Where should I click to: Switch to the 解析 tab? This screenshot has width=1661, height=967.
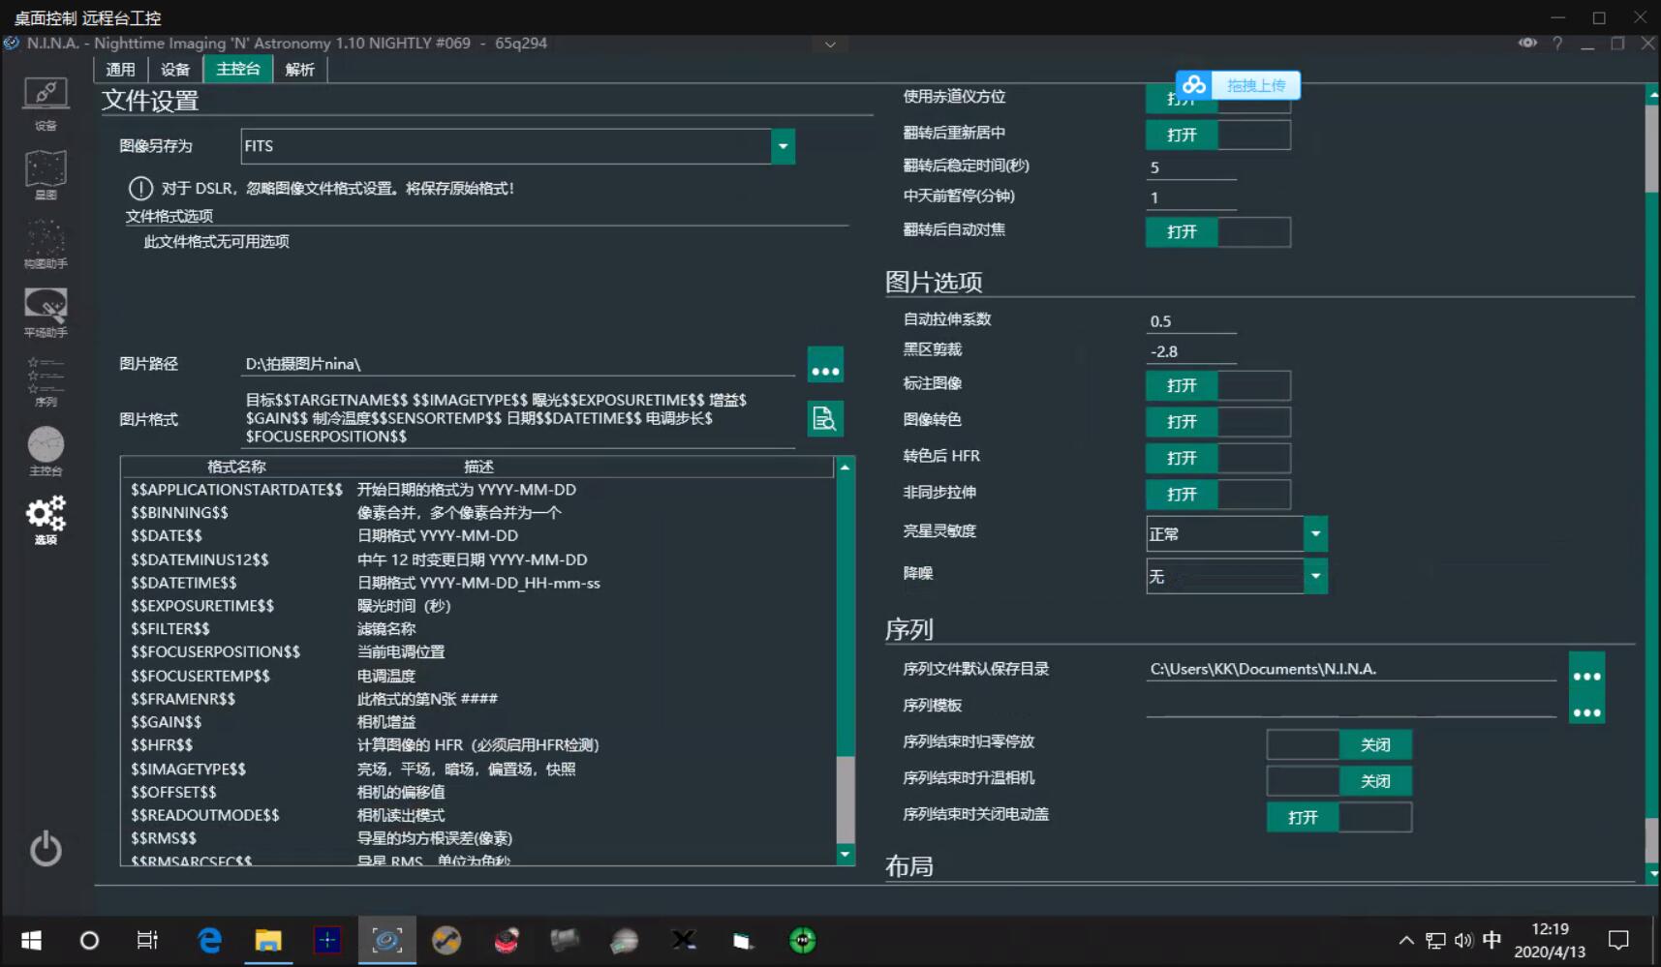(x=300, y=69)
